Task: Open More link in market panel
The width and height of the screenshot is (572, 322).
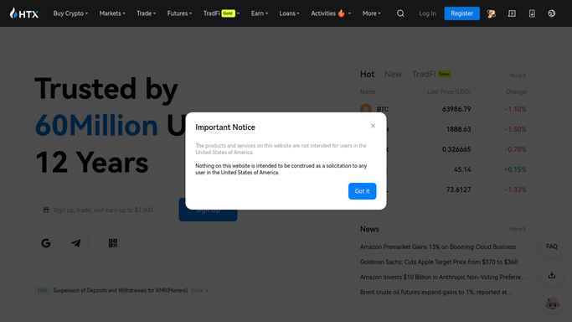Action: point(518,75)
